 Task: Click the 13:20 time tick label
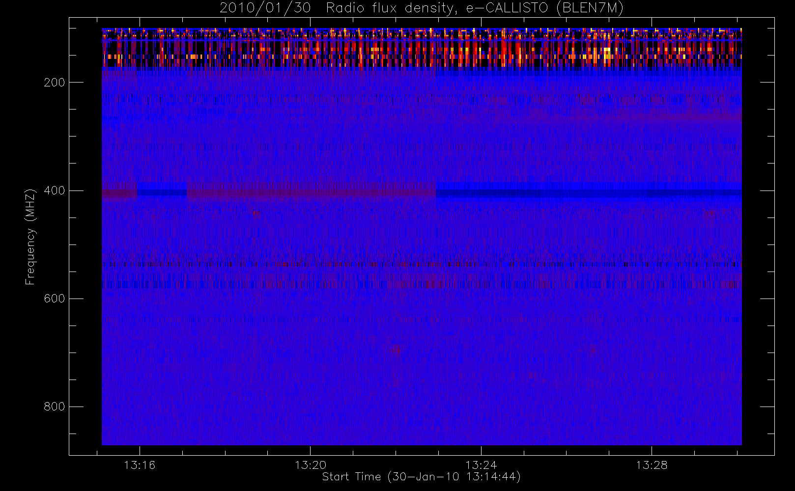[311, 465]
